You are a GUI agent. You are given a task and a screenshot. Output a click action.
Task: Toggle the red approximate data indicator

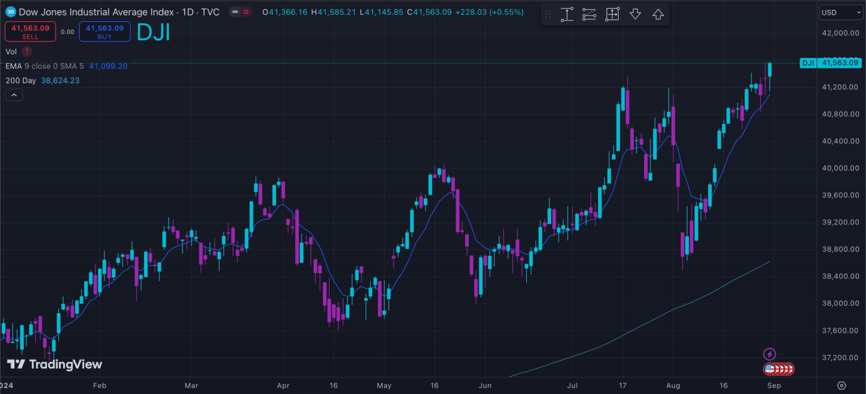(246, 12)
